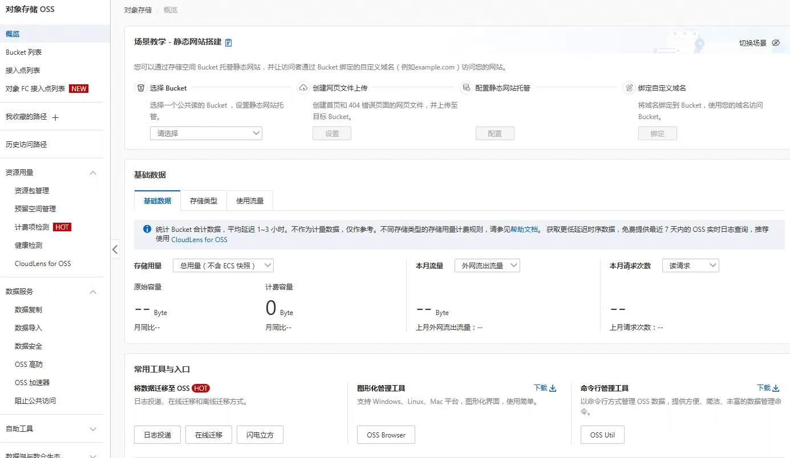Open 对象 FC 接入点列表 in the sidebar
The image size is (790, 458).
click(x=35, y=89)
